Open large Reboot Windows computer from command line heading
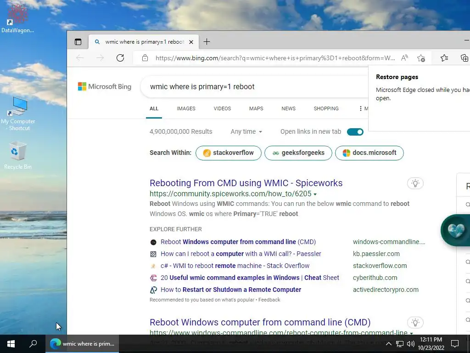Screen dimensions: 470x353 (x=260, y=322)
